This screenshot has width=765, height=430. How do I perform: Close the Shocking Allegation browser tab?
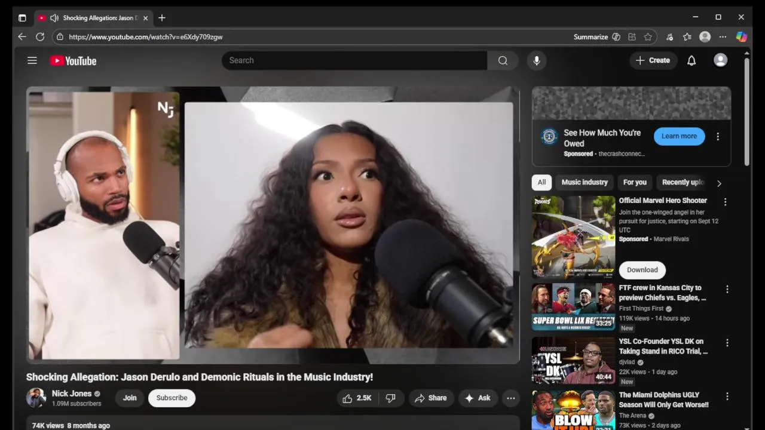point(145,18)
